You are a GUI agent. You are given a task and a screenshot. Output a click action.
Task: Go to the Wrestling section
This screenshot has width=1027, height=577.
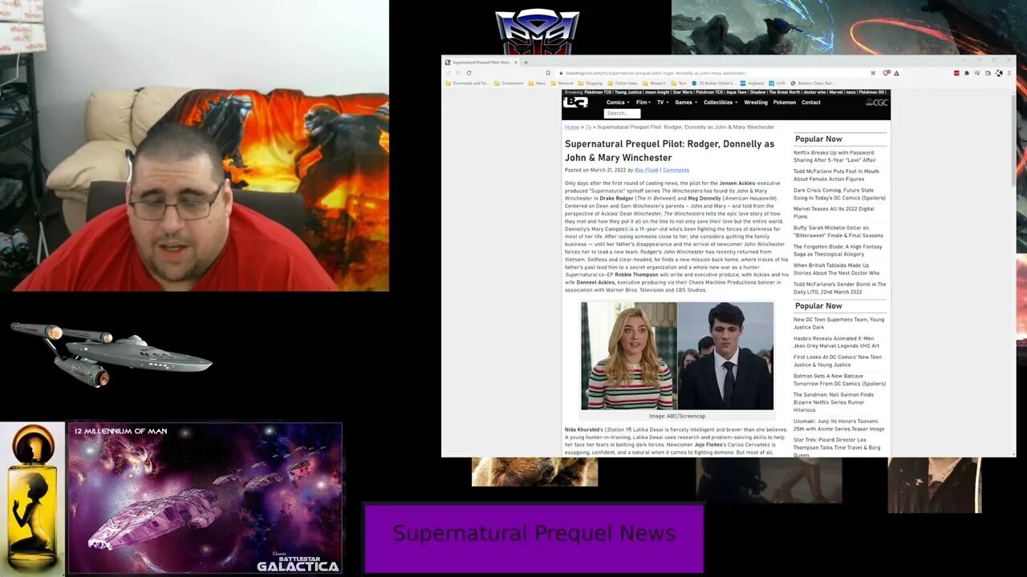click(x=756, y=103)
